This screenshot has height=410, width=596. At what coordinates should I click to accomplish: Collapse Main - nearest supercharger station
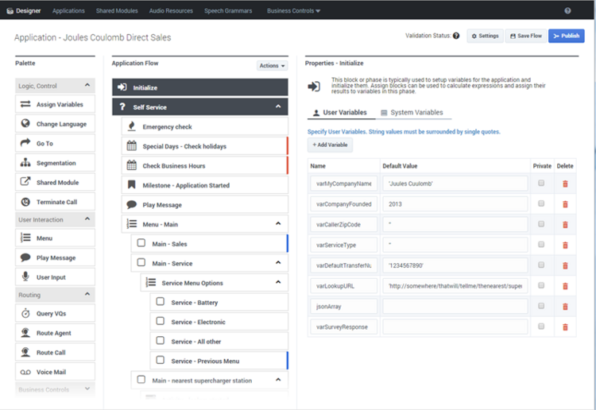click(278, 380)
